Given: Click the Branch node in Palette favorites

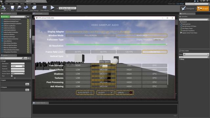Looking at the screenshot, I should point(183,22).
